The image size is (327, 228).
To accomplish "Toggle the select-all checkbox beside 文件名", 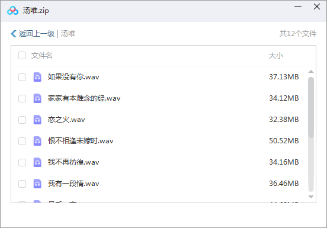I will coord(22,56).
